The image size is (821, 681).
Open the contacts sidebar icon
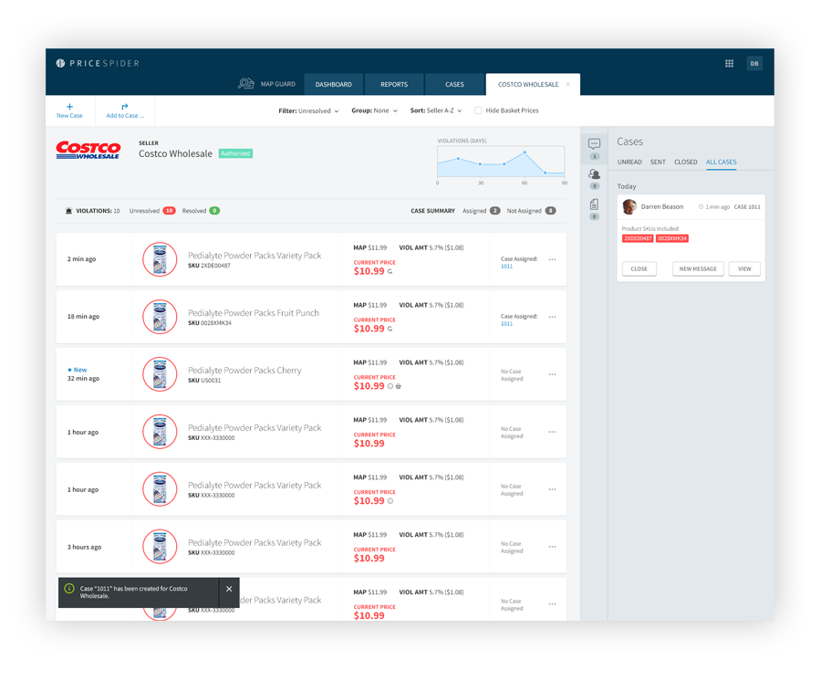[x=594, y=174]
